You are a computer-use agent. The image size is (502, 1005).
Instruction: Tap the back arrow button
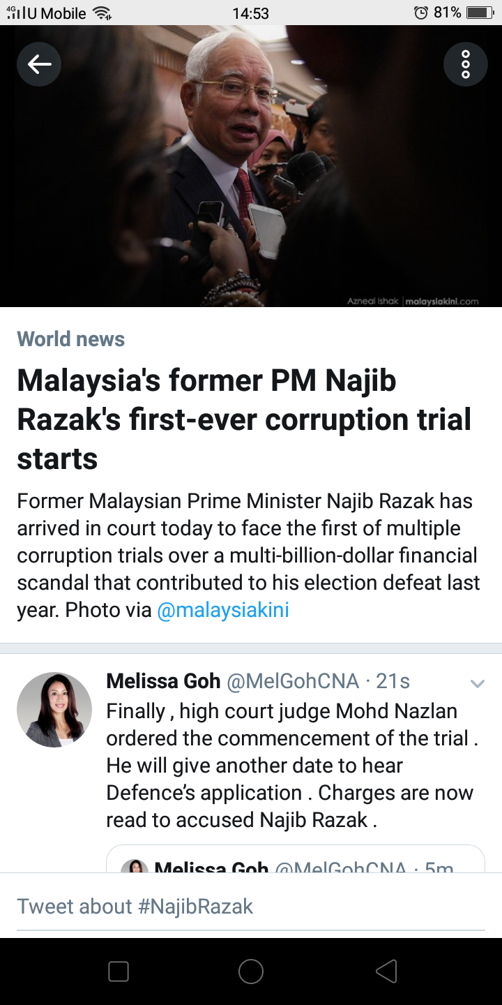39,65
